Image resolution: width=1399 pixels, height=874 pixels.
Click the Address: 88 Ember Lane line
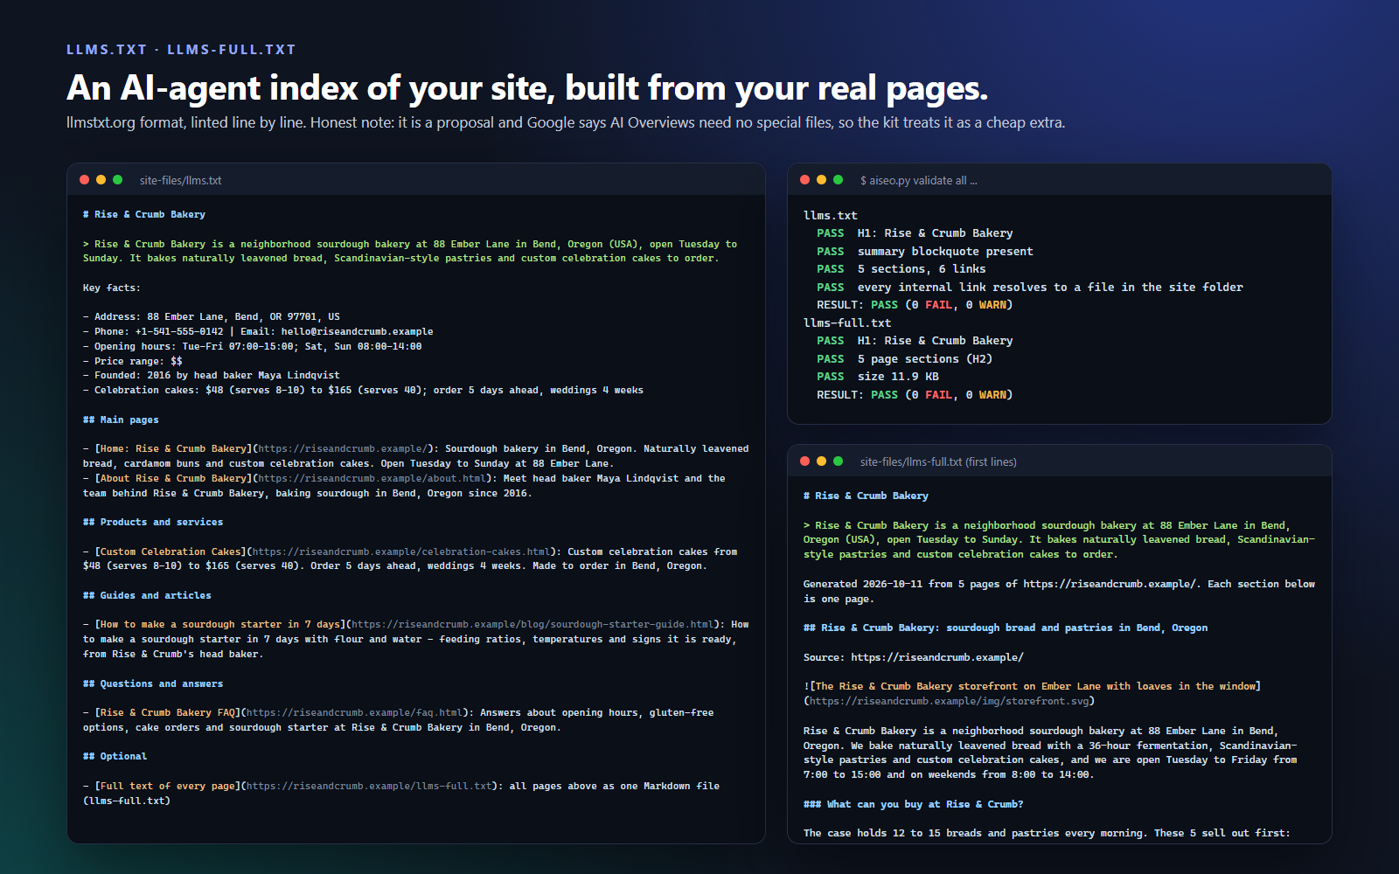pos(212,317)
